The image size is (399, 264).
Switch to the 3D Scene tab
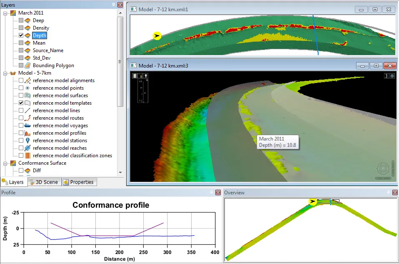coord(43,182)
